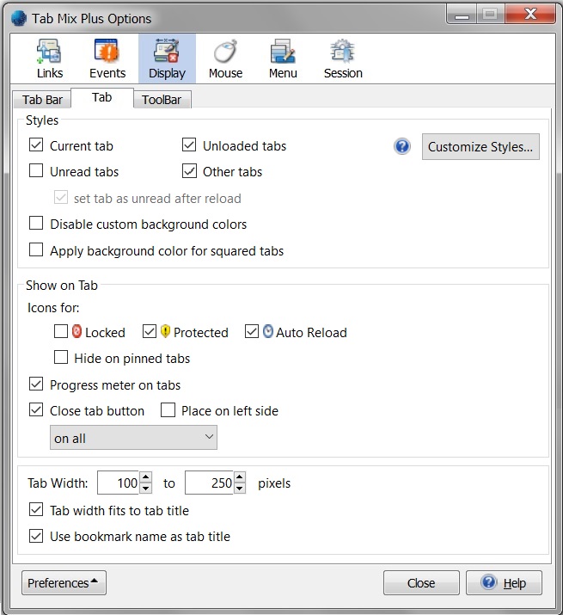This screenshot has height=615, width=563.
Task: Enable Disable custom background colors
Action: click(36, 223)
